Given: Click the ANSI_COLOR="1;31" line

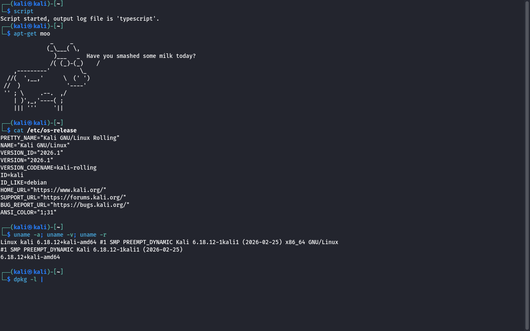Looking at the screenshot, I should pos(28,212).
